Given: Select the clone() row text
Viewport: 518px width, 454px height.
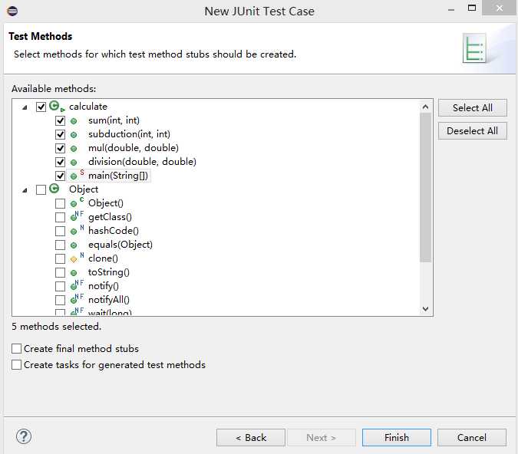Looking at the screenshot, I should 103,258.
